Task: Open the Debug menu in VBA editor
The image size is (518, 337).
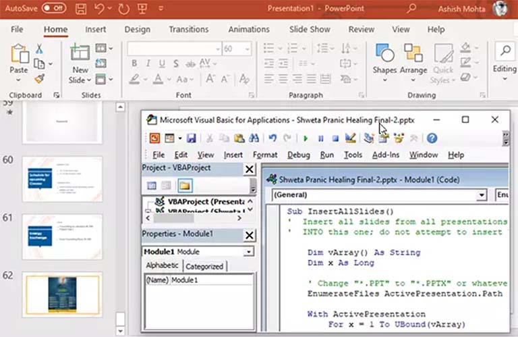Action: click(x=299, y=155)
